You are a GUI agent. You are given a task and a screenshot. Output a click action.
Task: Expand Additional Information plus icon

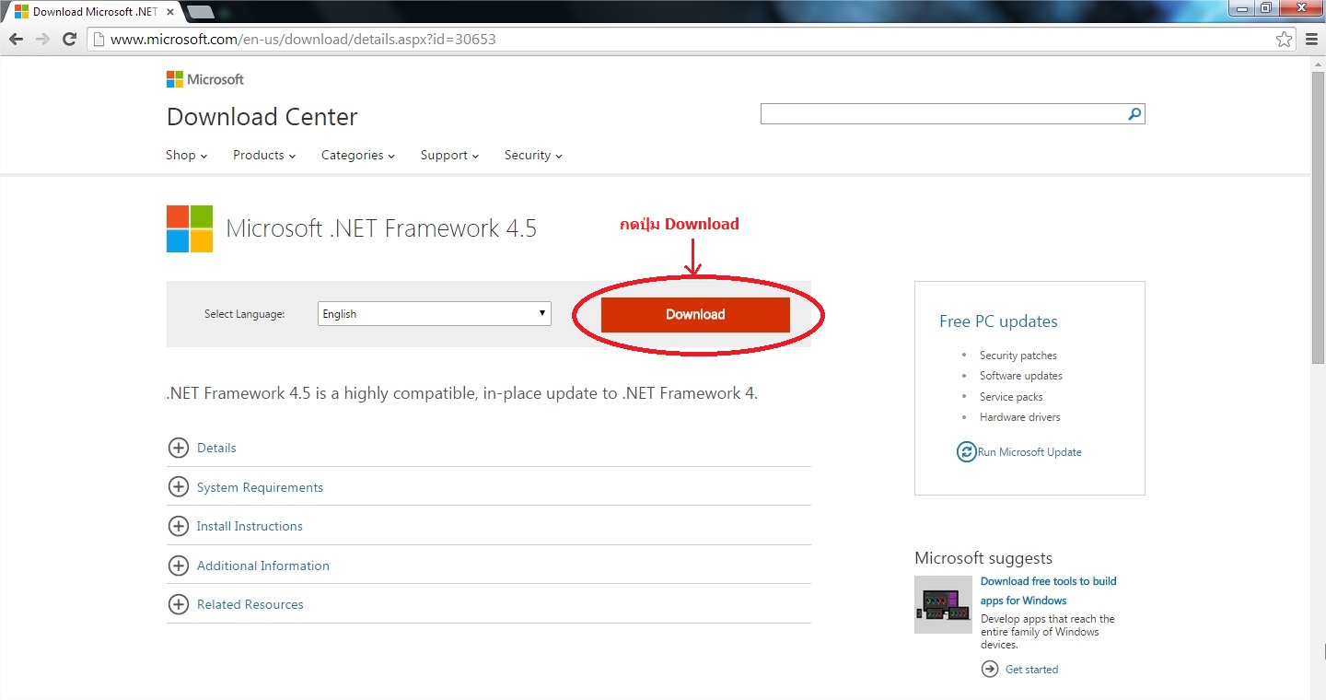(178, 566)
